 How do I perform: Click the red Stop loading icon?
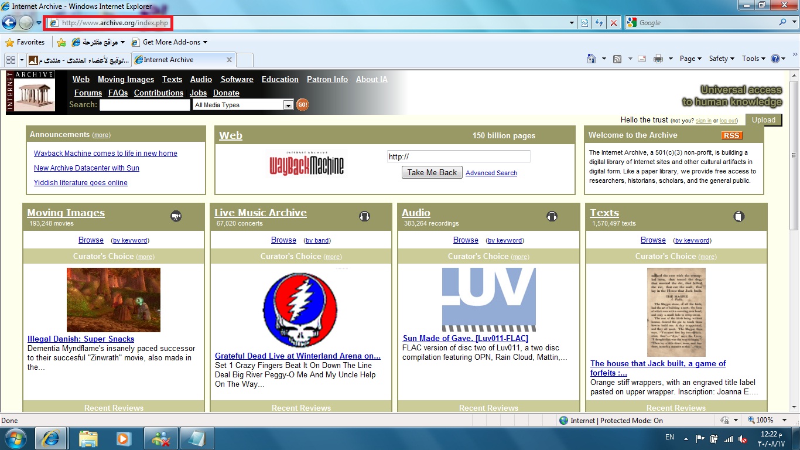(614, 22)
